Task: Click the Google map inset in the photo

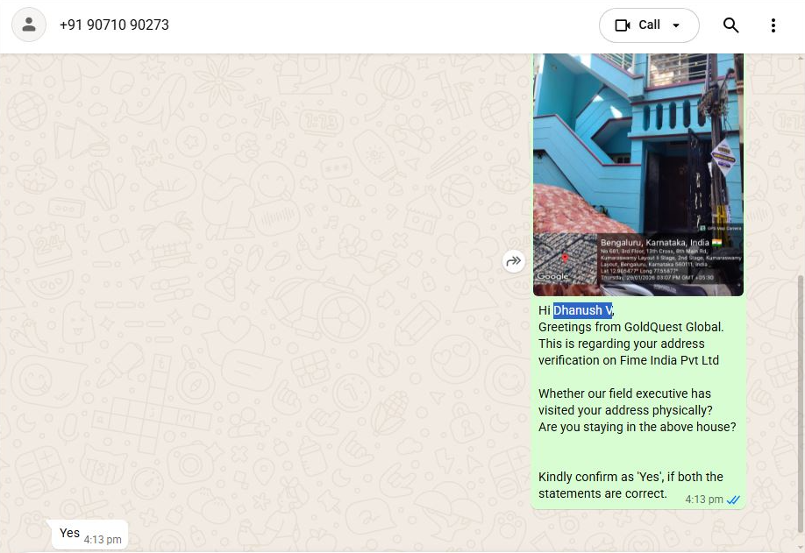Action: click(x=565, y=259)
